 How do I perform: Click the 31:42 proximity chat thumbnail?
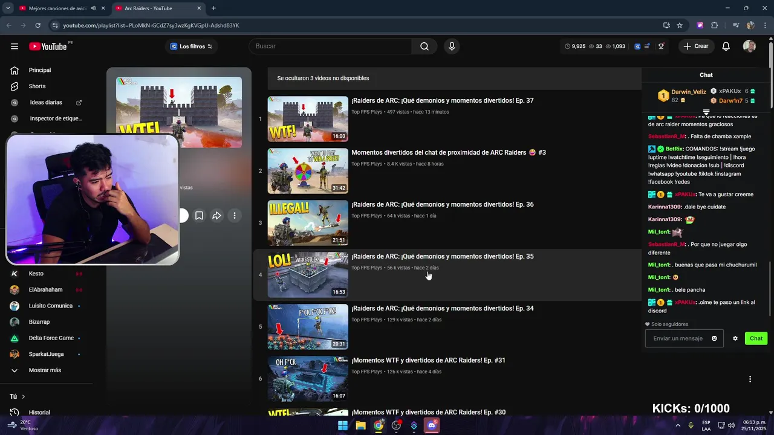pos(308,171)
